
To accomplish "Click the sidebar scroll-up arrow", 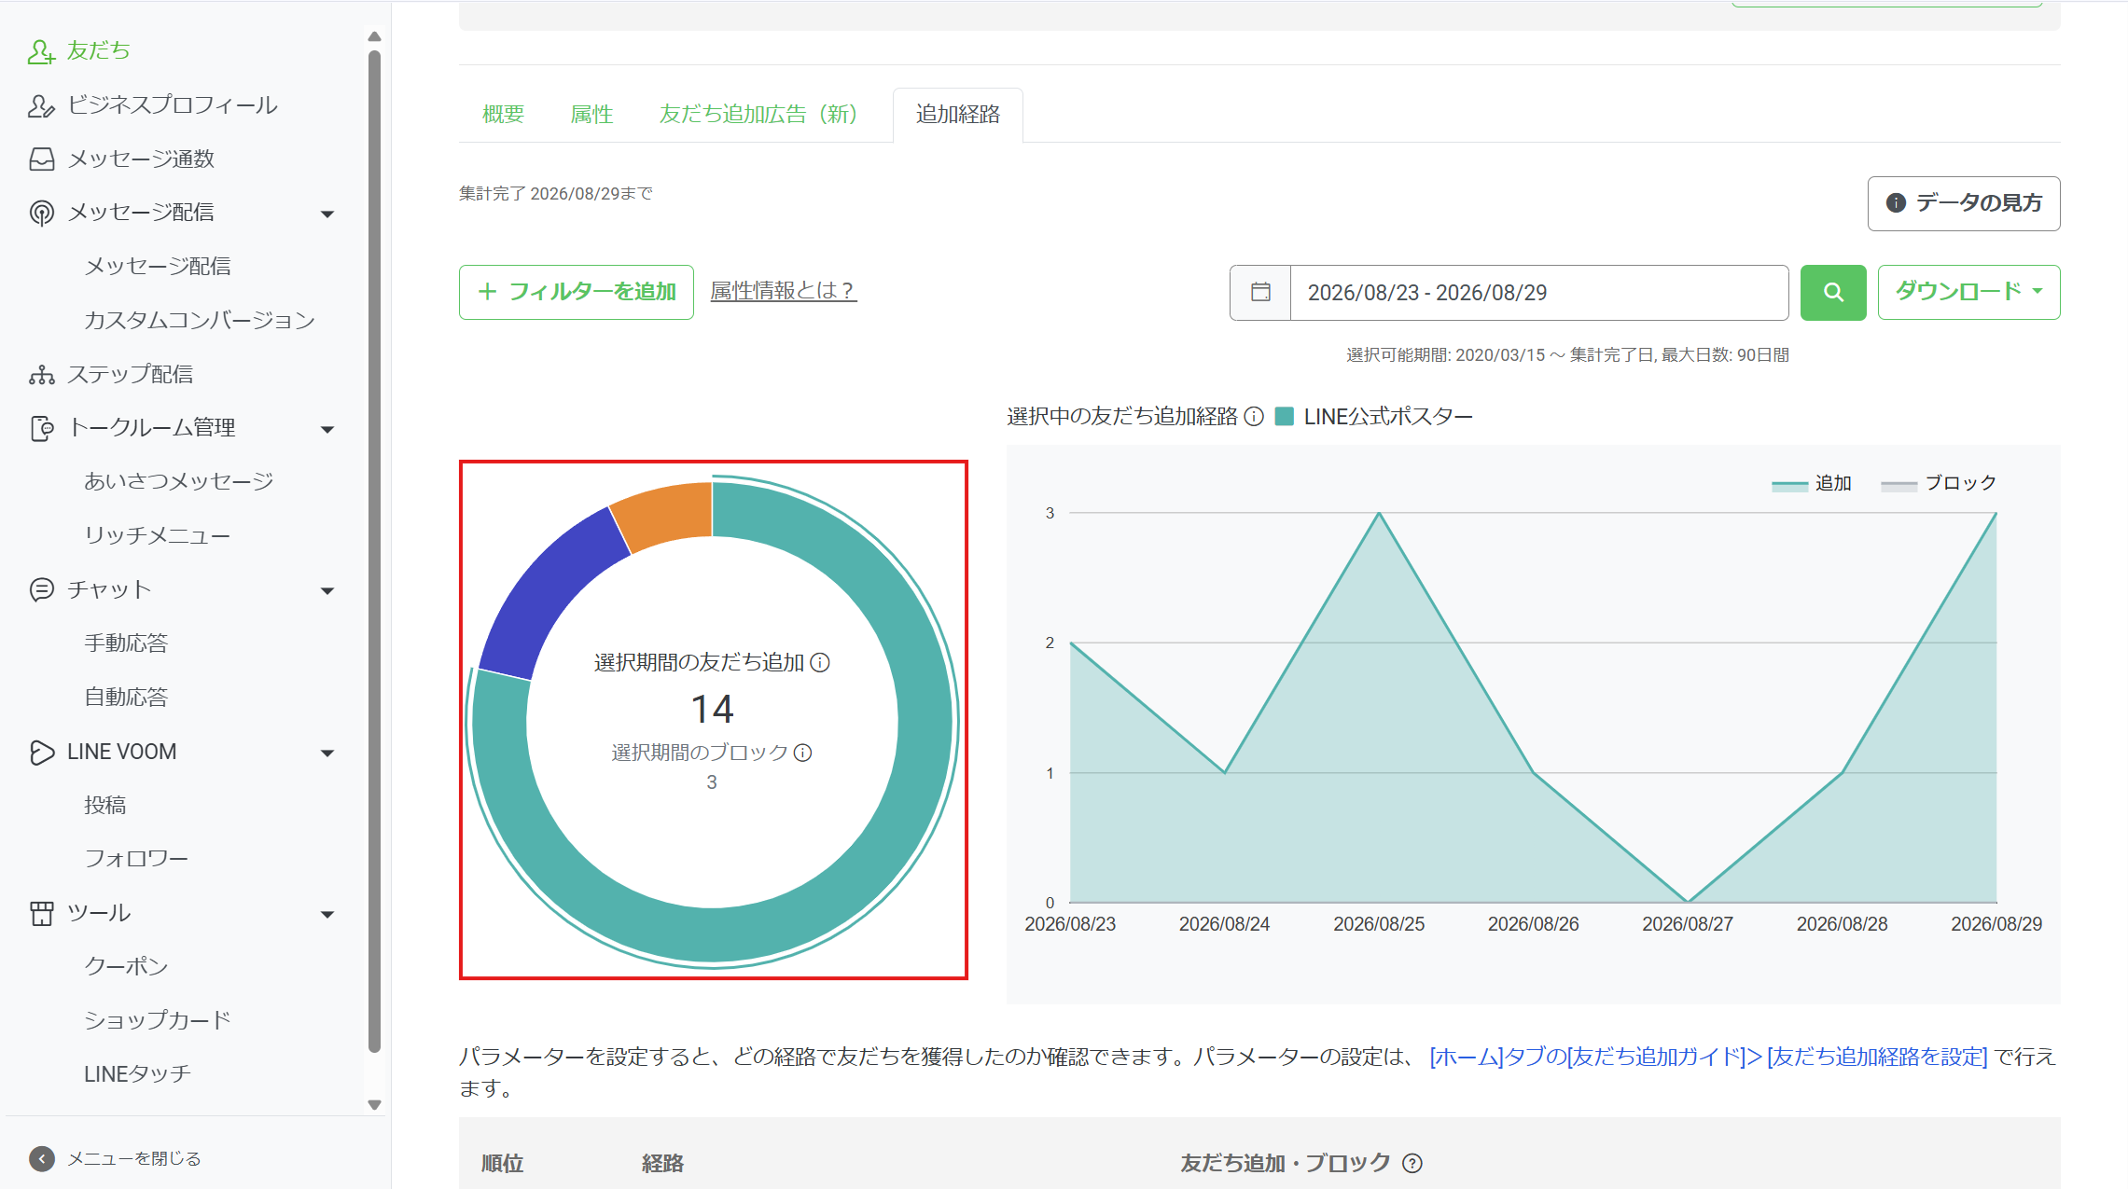I will [374, 37].
